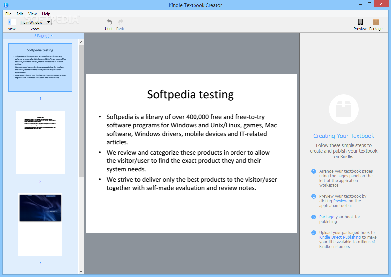This screenshot has width=391, height=277.
Task: Click the Preview text label in toolbar
Action: (360, 29)
